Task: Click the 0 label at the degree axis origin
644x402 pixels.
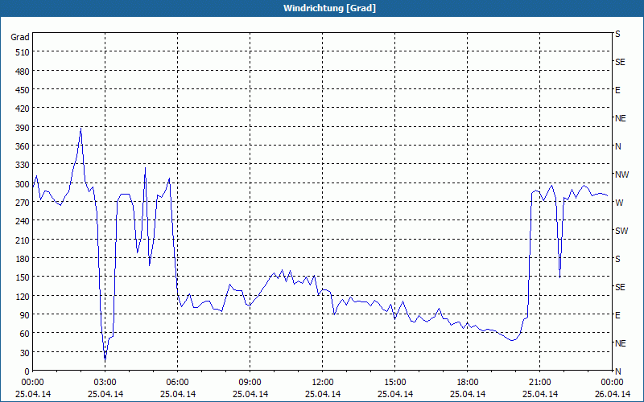Action: tap(27, 371)
